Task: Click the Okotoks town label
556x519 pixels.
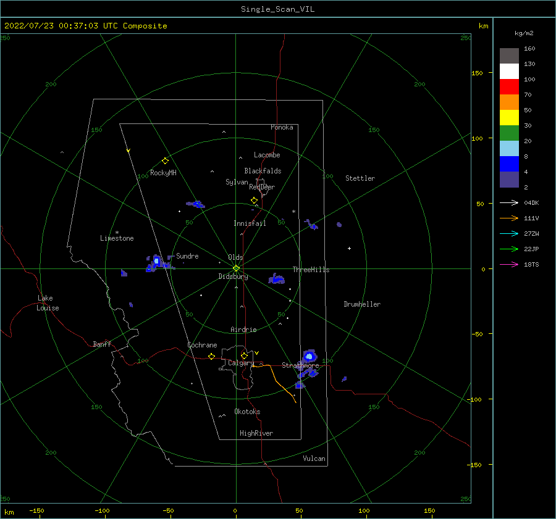Action: (247, 411)
